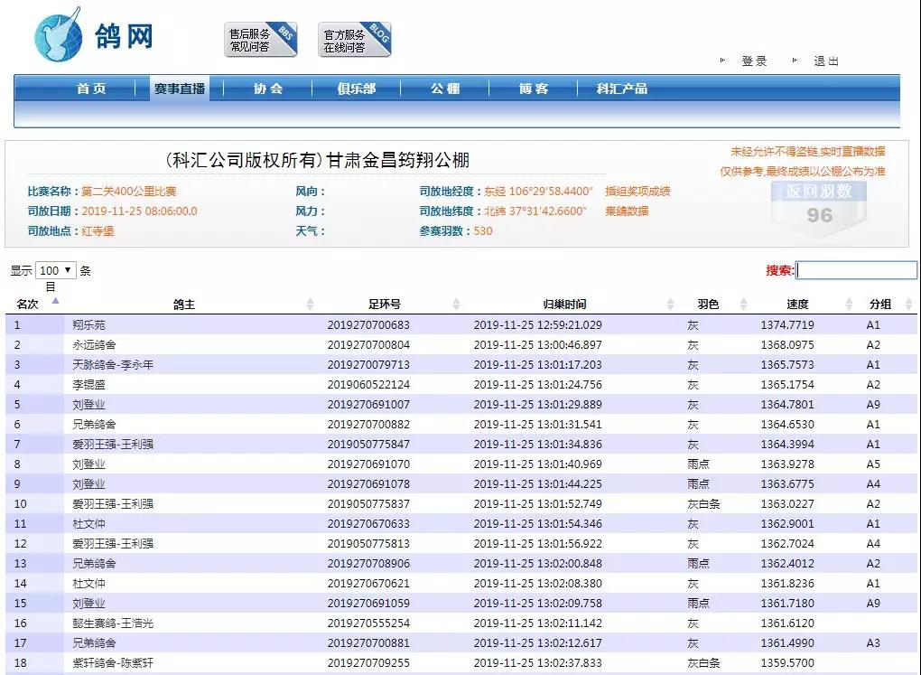Click ring number 2019270709255
The height and width of the screenshot is (675, 921).
[369, 662]
